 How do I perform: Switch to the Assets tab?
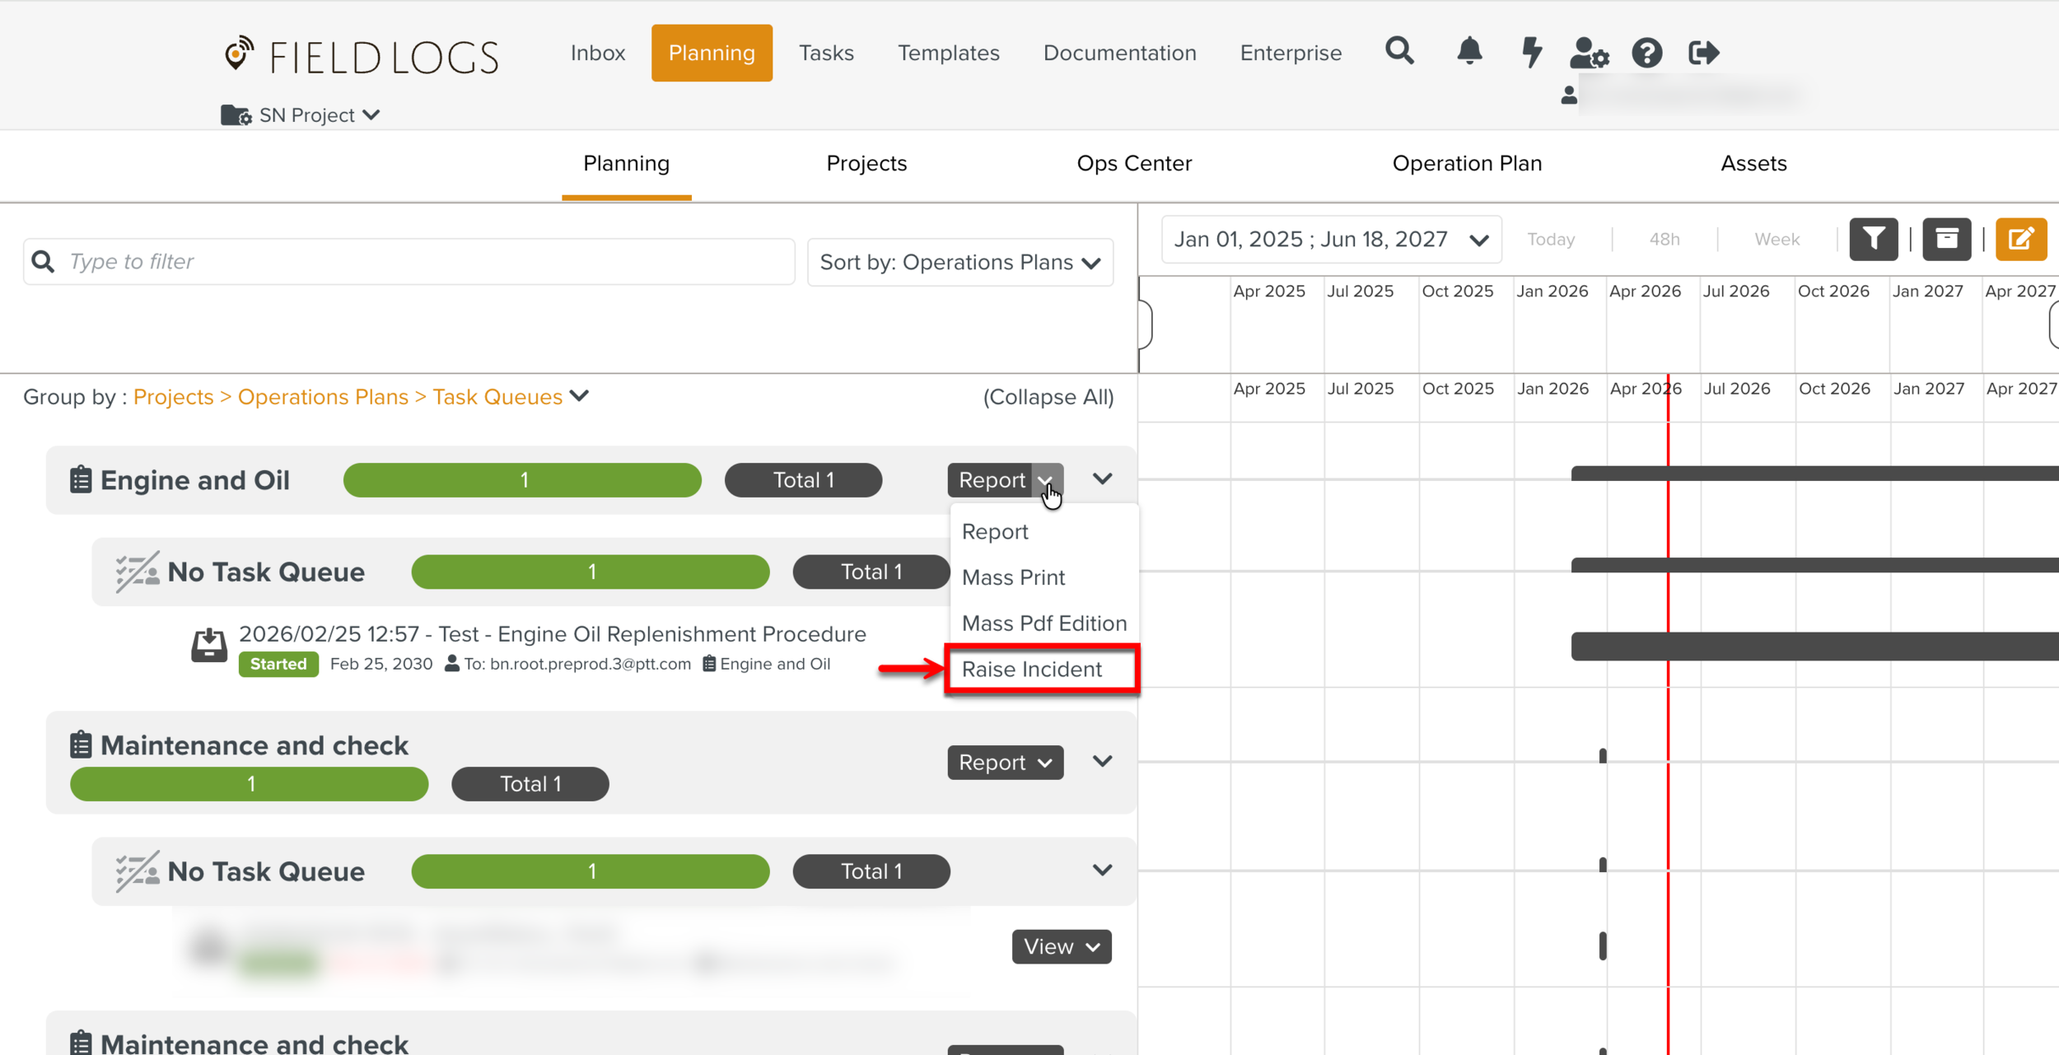pyautogui.click(x=1753, y=163)
